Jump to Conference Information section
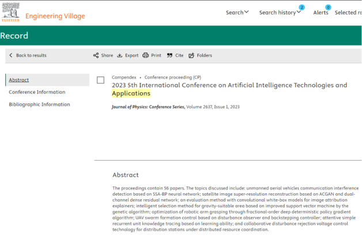 [x=37, y=92]
